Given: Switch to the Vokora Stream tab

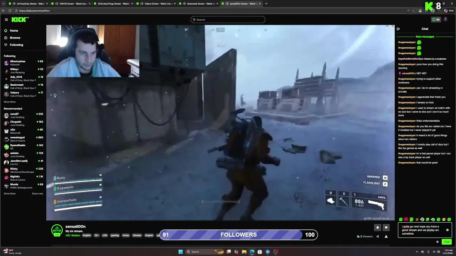Looking at the screenshot, I should pos(156,4).
